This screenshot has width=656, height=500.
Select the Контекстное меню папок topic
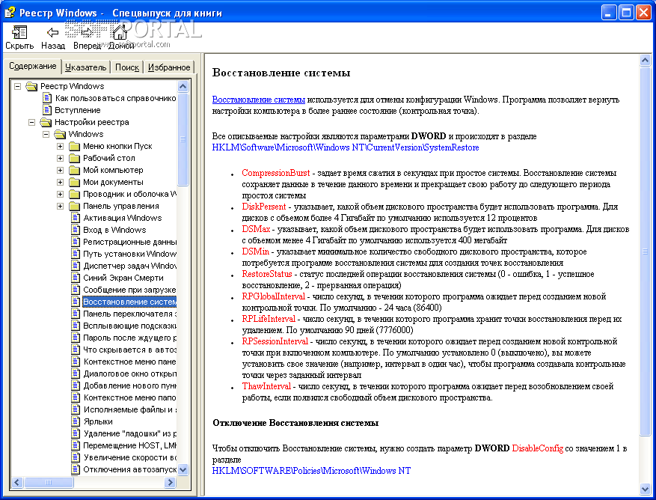click(x=129, y=397)
